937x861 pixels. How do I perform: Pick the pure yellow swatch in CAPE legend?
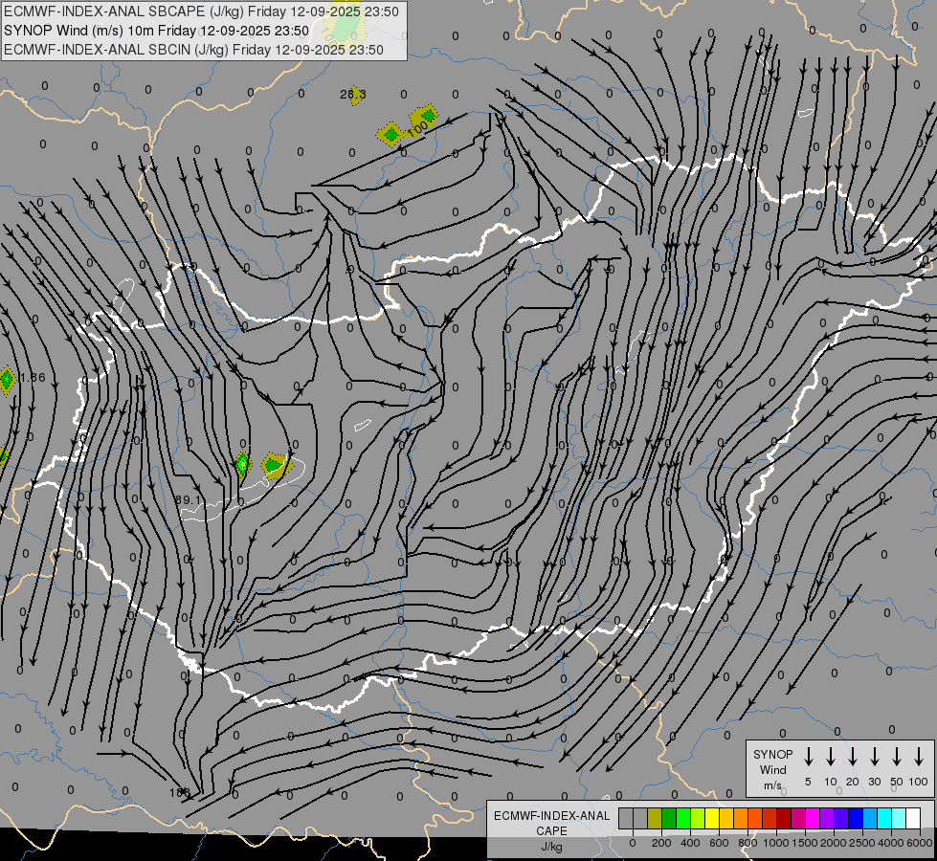pyautogui.click(x=712, y=818)
